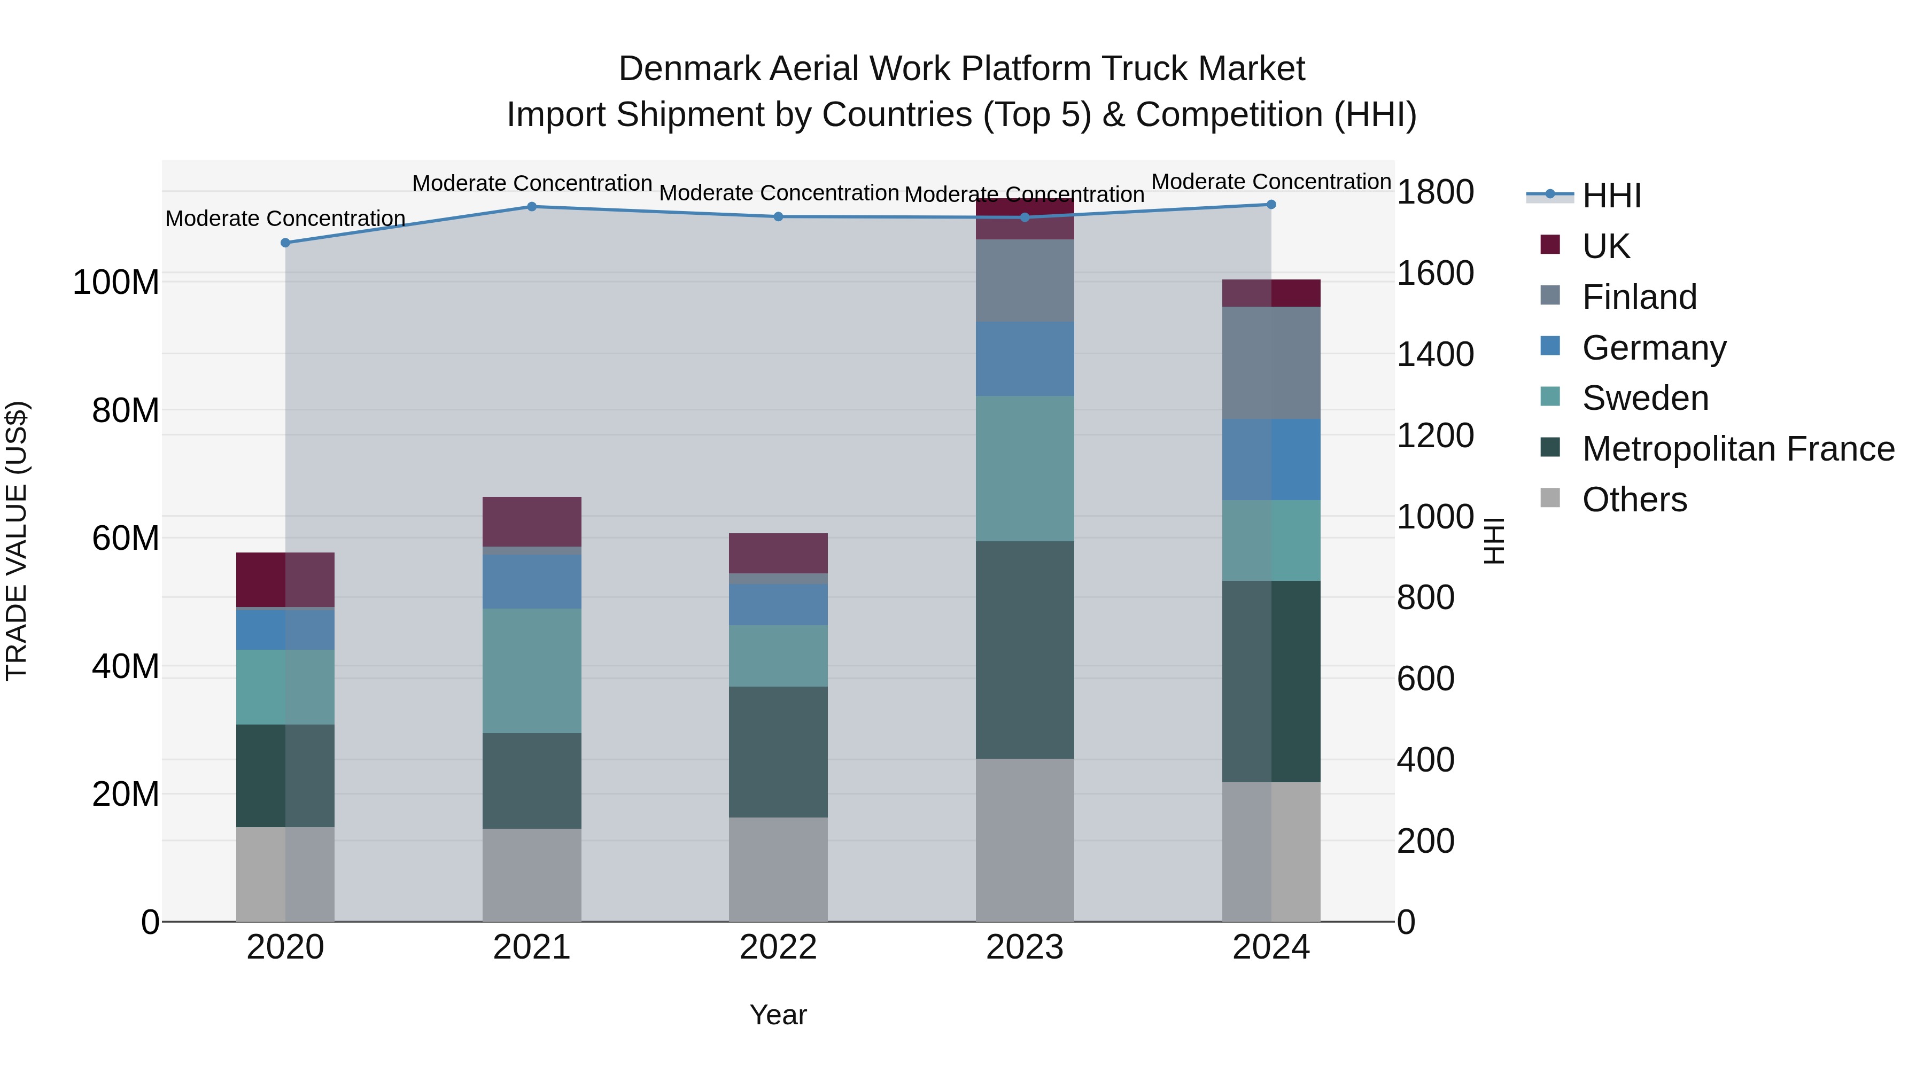This screenshot has width=1924, height=1082.
Task: Select the 2022 UK bar segment
Action: (x=778, y=554)
